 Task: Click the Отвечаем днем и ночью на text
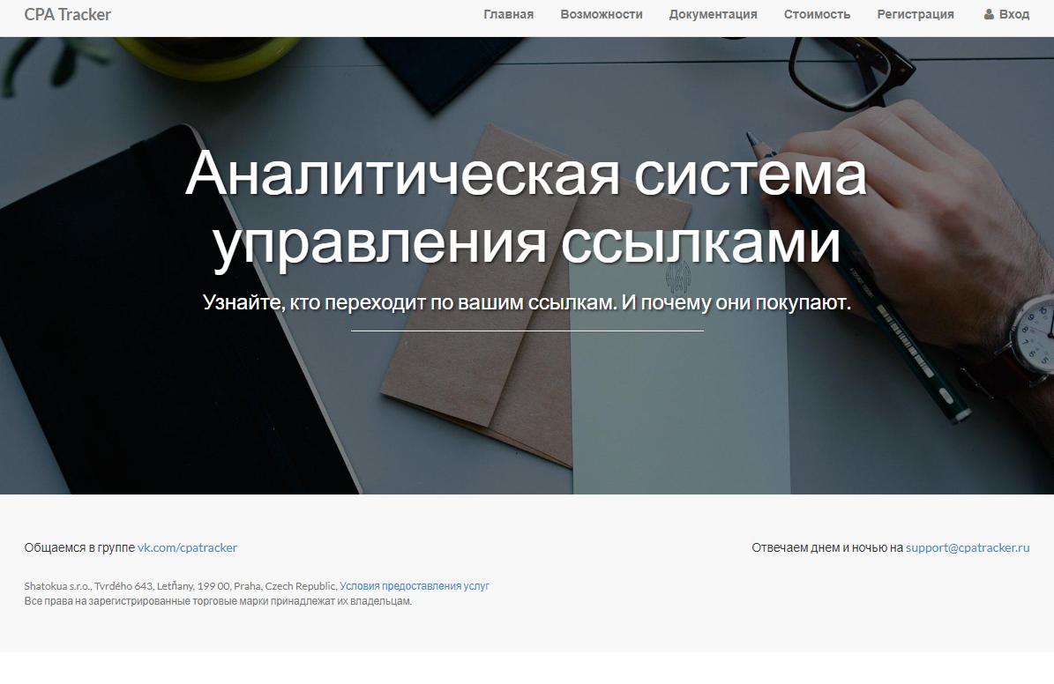(x=826, y=547)
